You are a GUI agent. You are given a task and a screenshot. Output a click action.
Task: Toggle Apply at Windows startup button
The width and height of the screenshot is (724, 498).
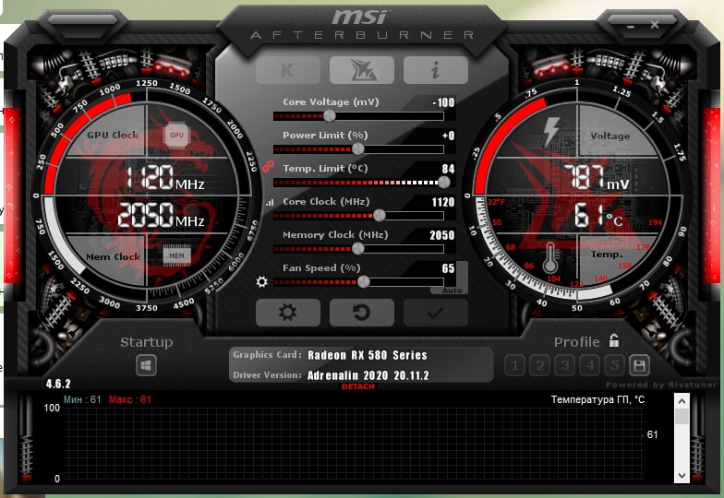146,365
